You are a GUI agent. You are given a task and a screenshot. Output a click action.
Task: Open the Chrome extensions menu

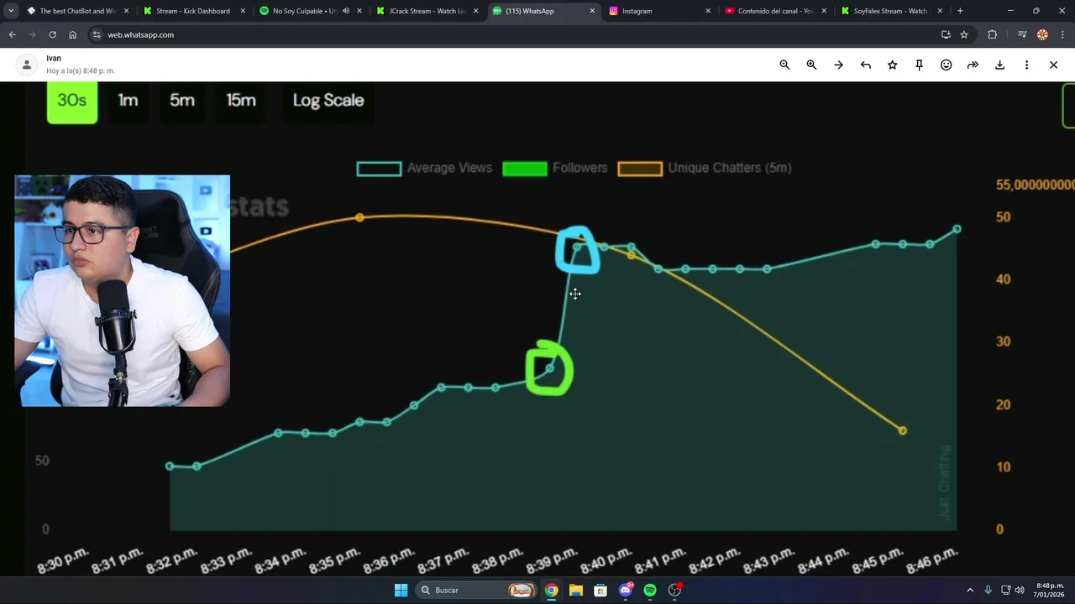(992, 34)
